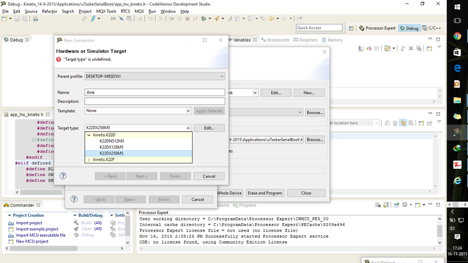Click the Import project icon in Commander
The height and width of the screenshot is (263, 468).
(11, 223)
